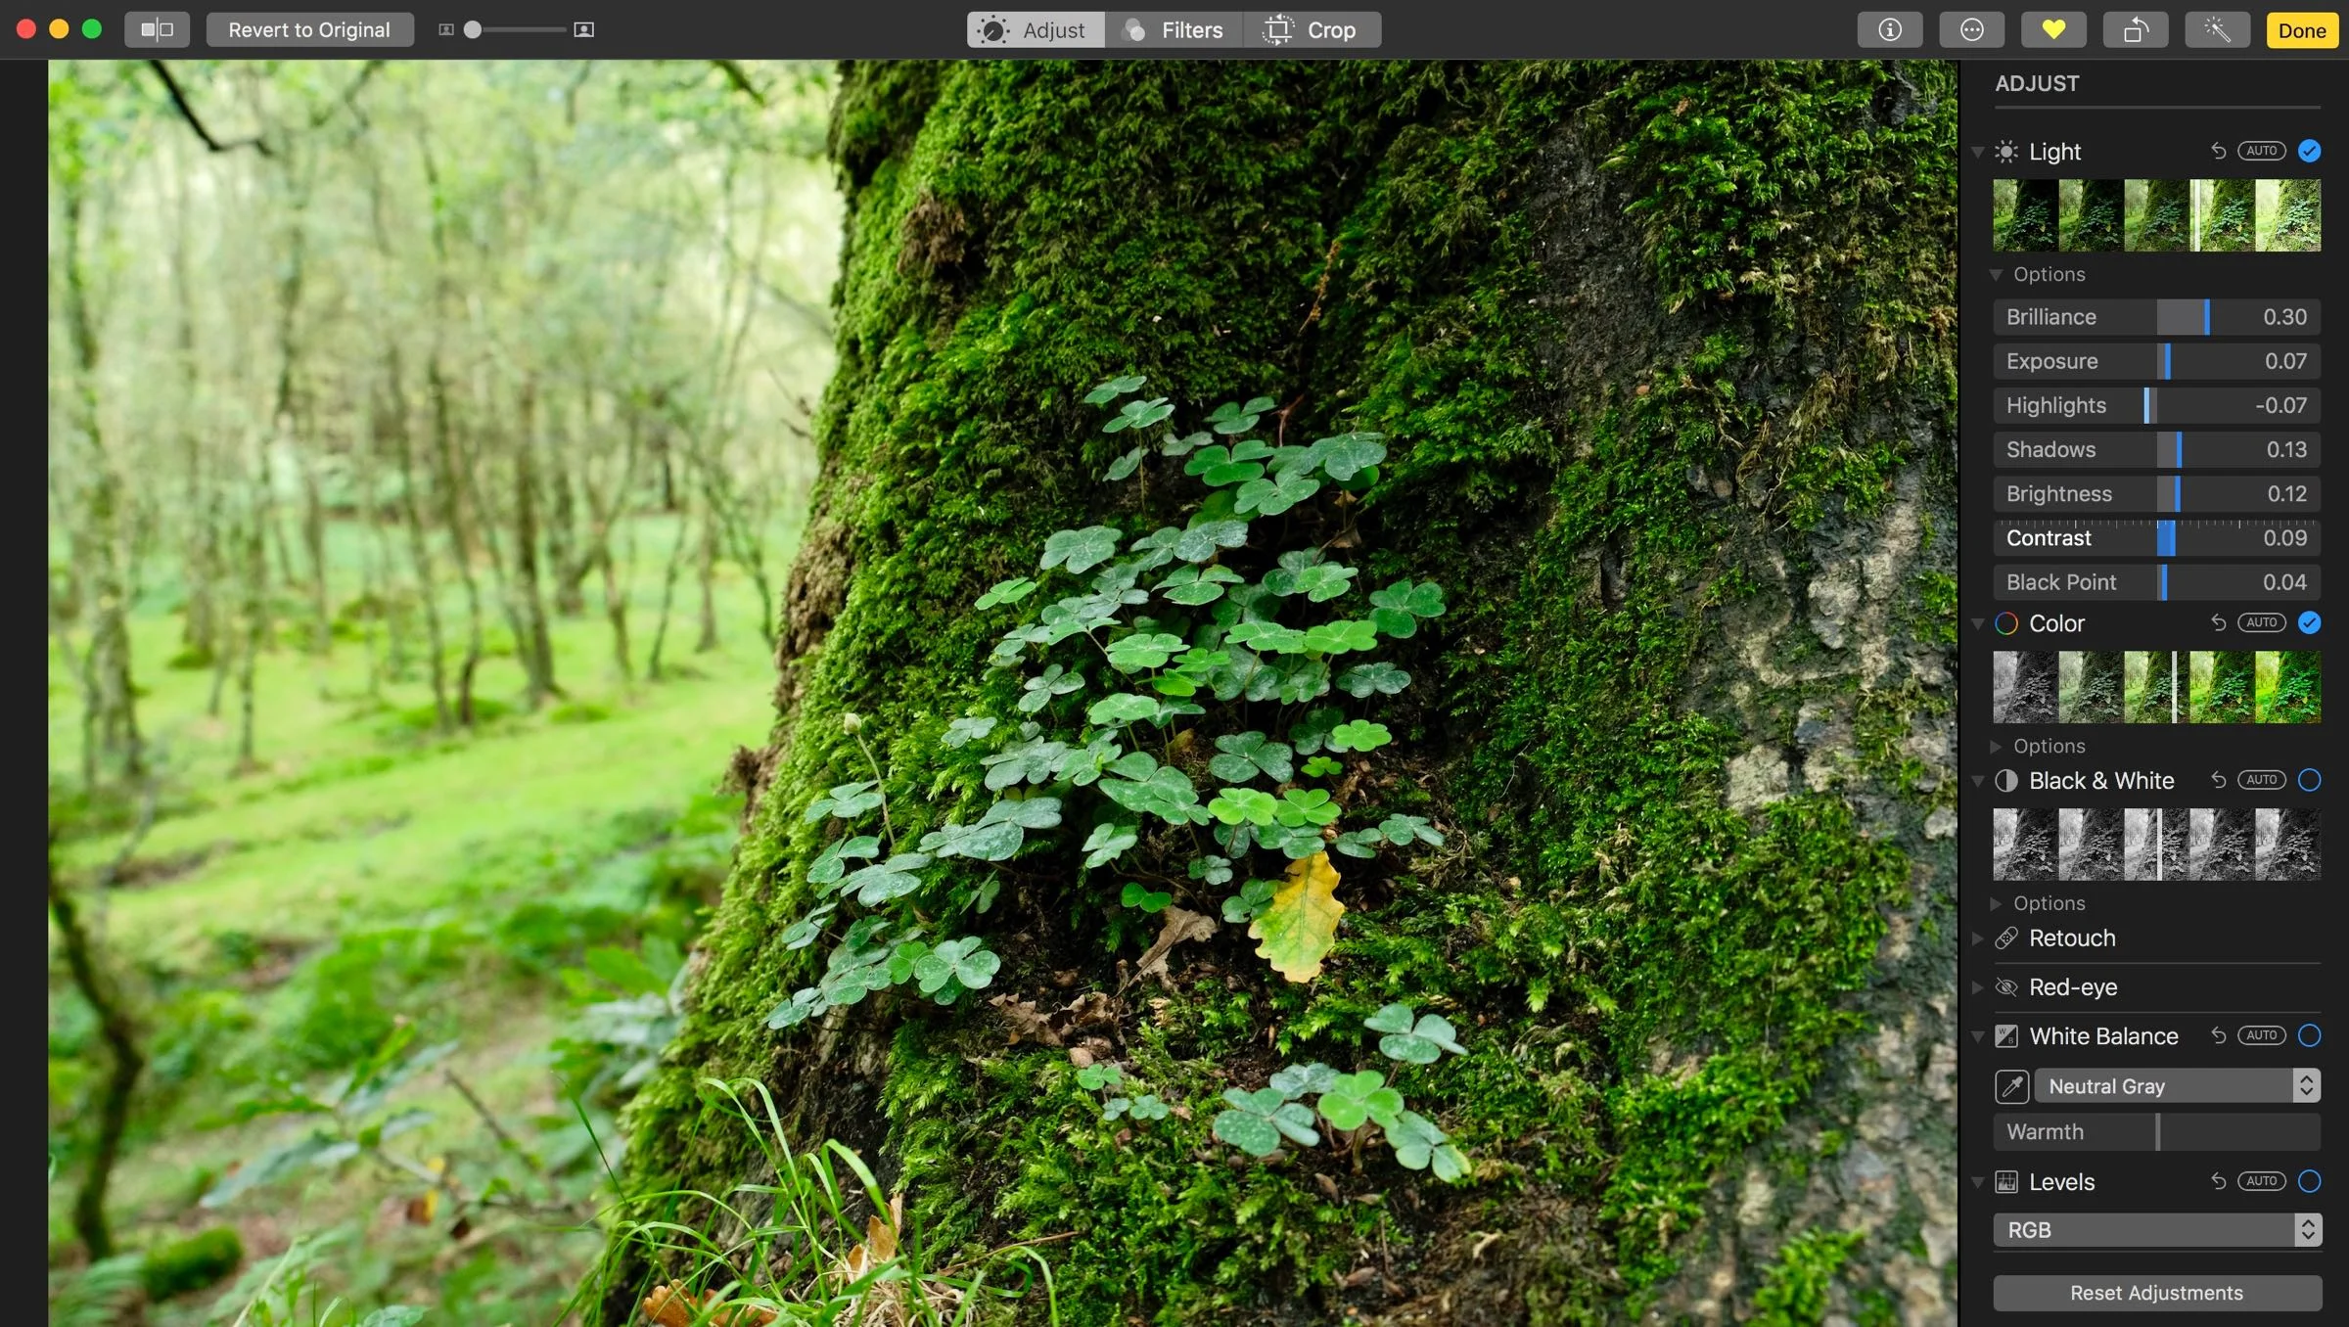Click the Color circle icon

(x=2006, y=623)
